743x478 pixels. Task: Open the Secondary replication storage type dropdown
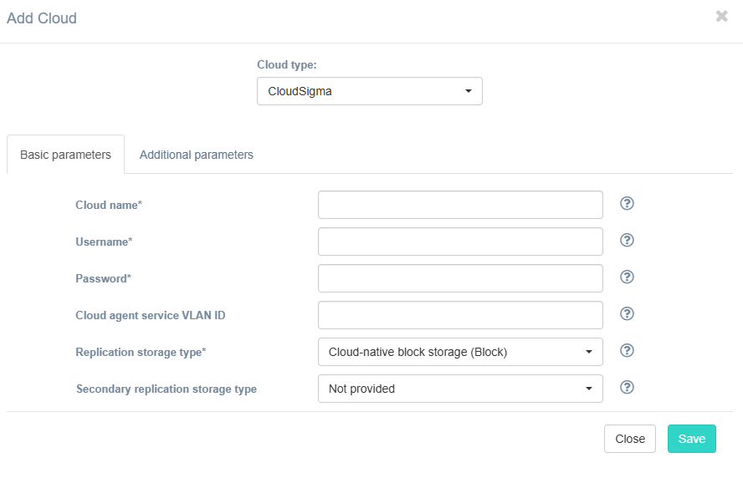(x=460, y=389)
